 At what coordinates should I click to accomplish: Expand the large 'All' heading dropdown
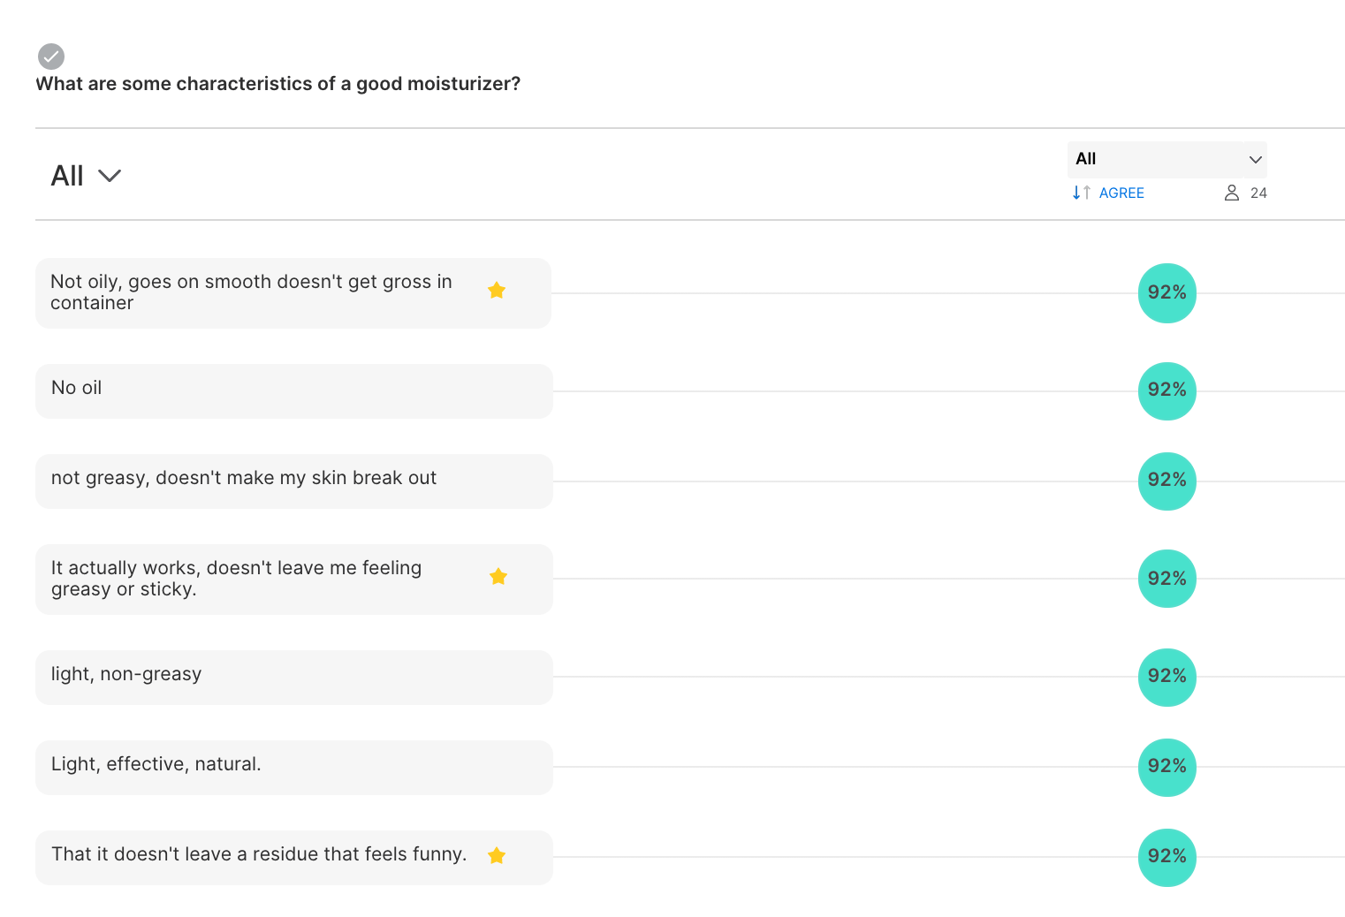click(x=86, y=176)
